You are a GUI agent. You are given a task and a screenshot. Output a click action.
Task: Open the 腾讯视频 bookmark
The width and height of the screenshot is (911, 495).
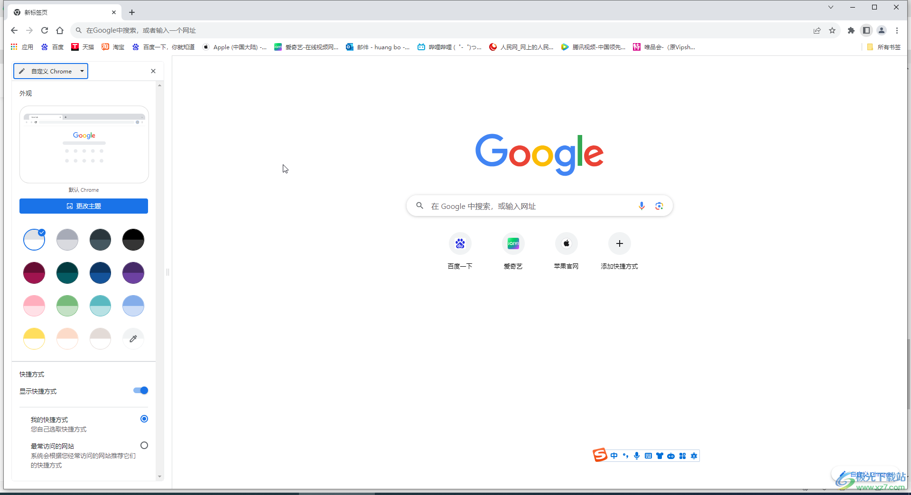(x=594, y=47)
